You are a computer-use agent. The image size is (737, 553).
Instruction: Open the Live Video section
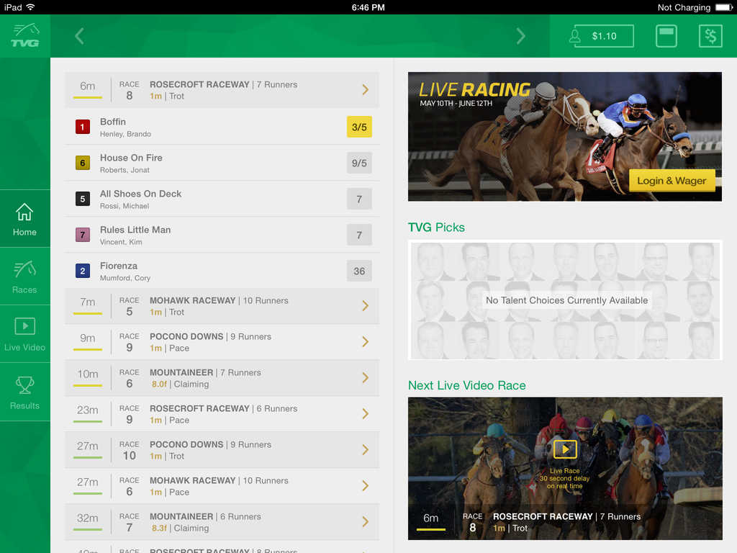point(24,334)
